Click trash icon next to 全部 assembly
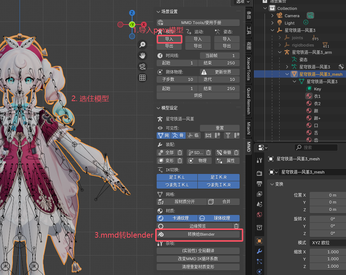Screen dimensions: 346x275 [180, 153]
